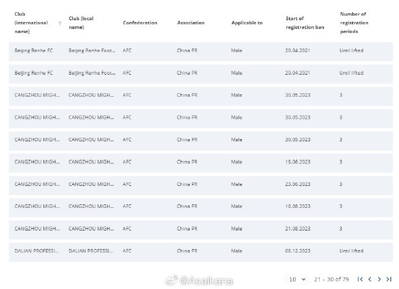Viewport: 399px width, 289px height.
Task: Click the 08.12.2023 date cell
Action: click(x=298, y=251)
